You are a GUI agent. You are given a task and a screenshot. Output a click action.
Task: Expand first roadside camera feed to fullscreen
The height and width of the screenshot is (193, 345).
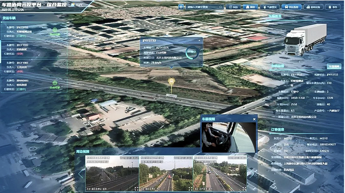click(x=136, y=189)
